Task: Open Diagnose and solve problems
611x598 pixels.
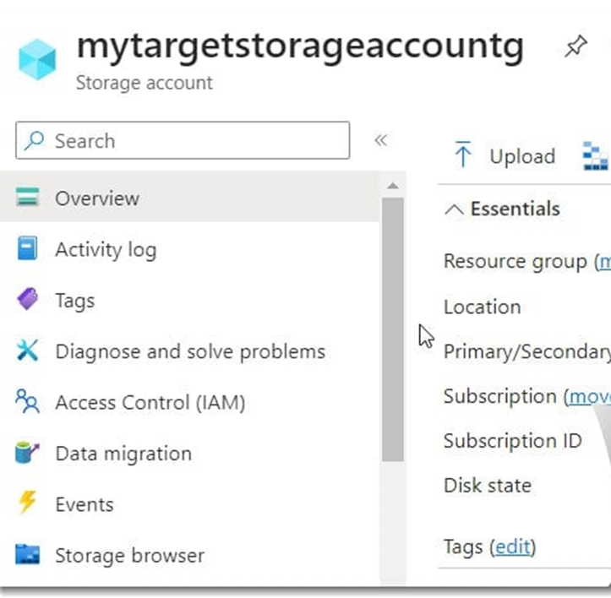Action: (x=189, y=350)
